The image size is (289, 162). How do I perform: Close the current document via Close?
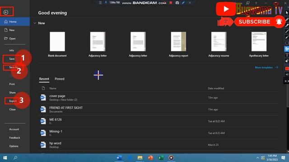[x=12, y=109]
